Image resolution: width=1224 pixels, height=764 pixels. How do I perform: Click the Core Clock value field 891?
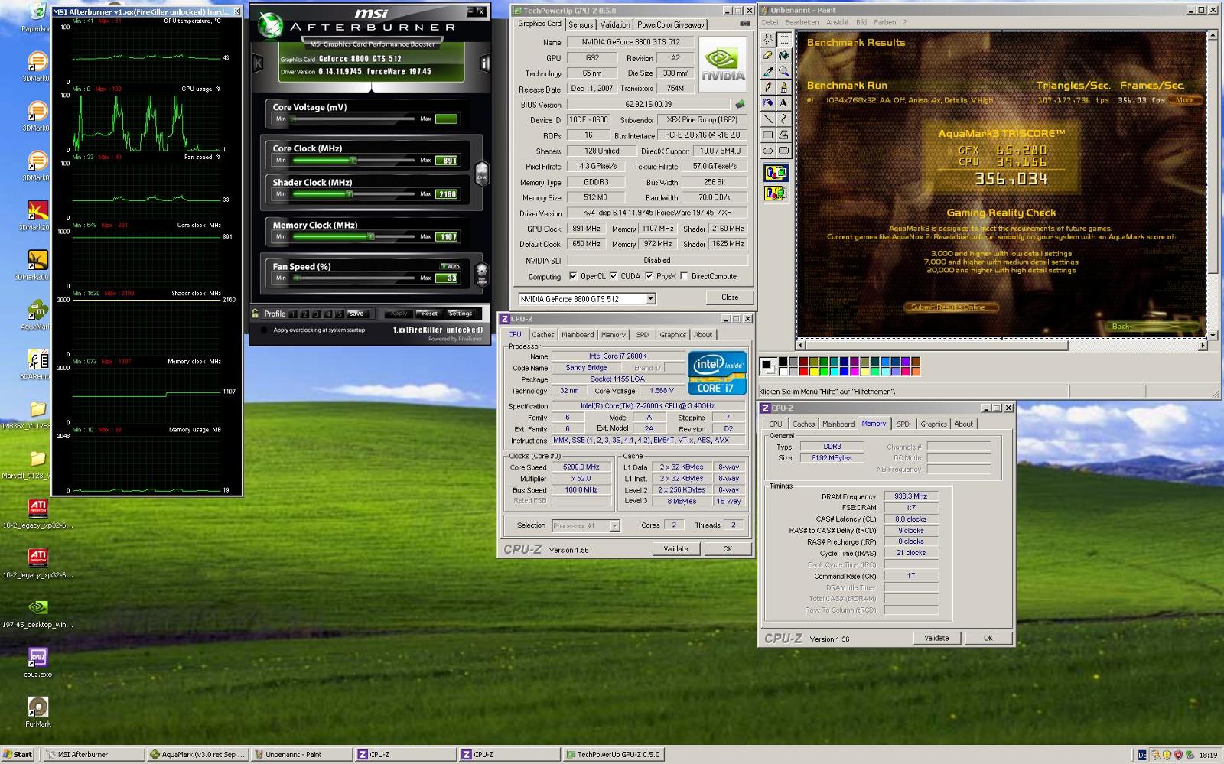click(447, 161)
